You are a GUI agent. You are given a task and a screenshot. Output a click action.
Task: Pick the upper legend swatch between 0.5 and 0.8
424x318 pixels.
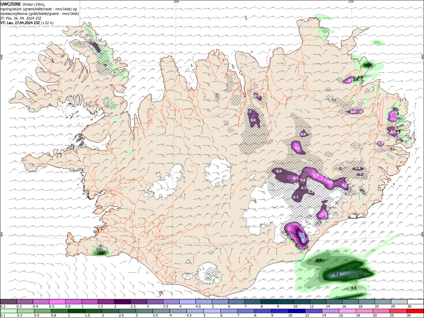57,302
